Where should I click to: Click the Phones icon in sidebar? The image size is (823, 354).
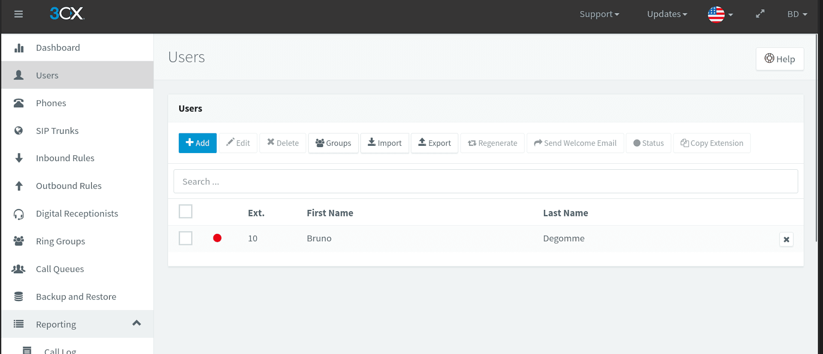[x=19, y=103]
